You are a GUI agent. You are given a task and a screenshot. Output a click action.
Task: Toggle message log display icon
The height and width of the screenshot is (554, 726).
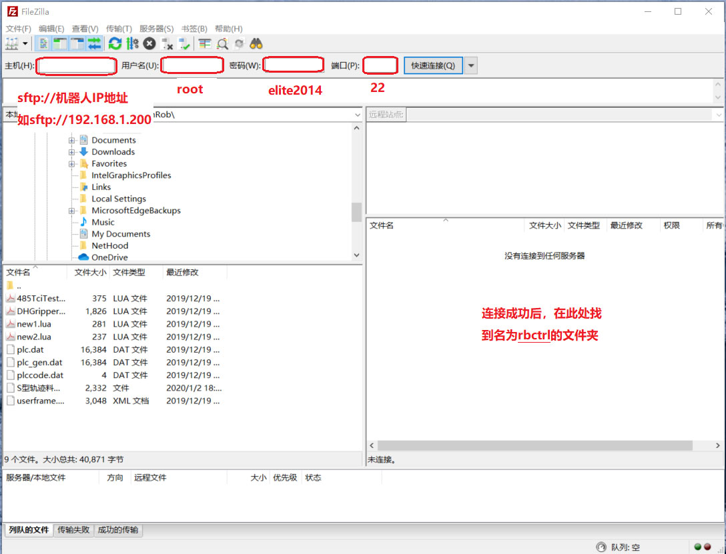[x=43, y=44]
